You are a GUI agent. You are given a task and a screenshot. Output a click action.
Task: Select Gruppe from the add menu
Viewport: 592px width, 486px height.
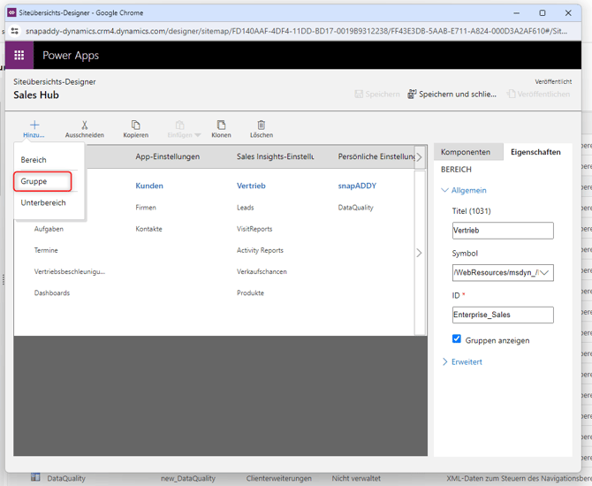(x=34, y=181)
